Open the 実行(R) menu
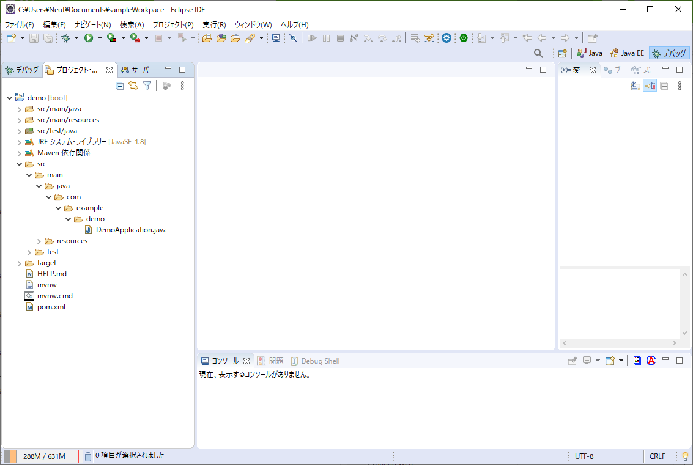Viewport: 693px width, 465px height. point(214,24)
